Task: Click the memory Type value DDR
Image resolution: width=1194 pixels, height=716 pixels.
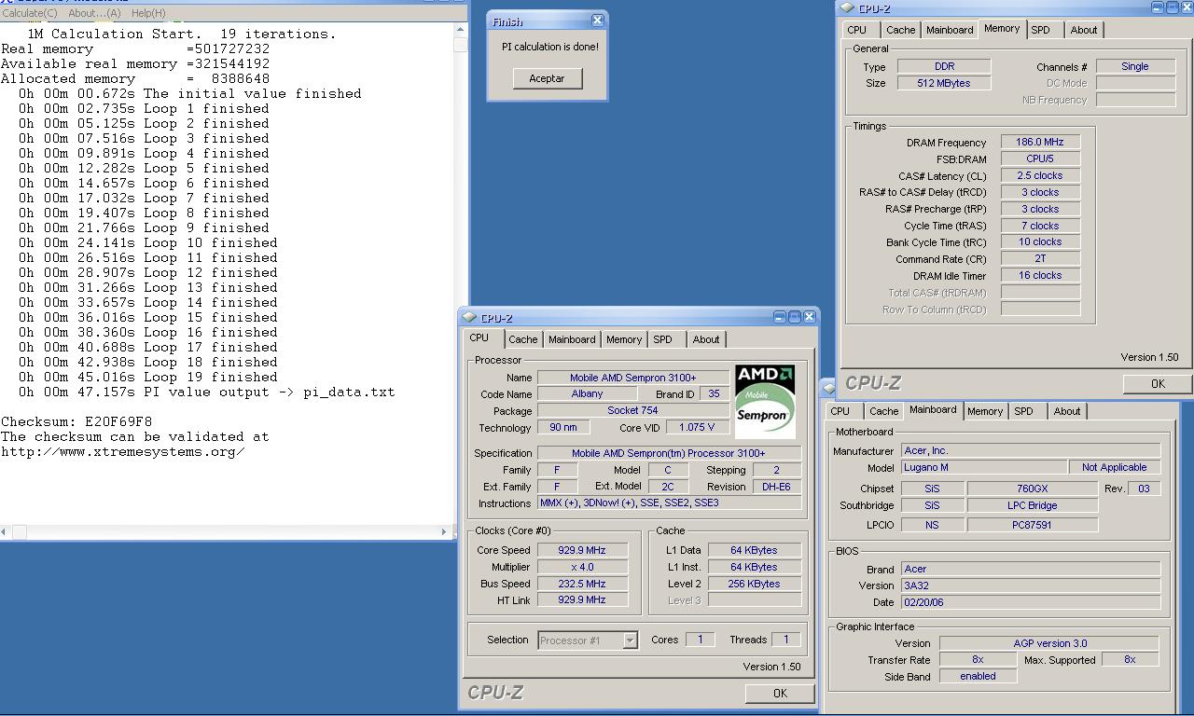Action: pyautogui.click(x=944, y=66)
